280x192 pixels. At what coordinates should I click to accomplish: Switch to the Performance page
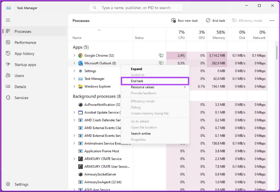coord(34,43)
